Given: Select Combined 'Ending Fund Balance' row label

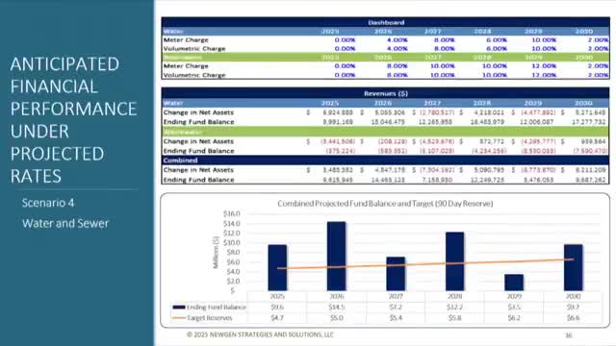Looking at the screenshot, I should (198, 180).
